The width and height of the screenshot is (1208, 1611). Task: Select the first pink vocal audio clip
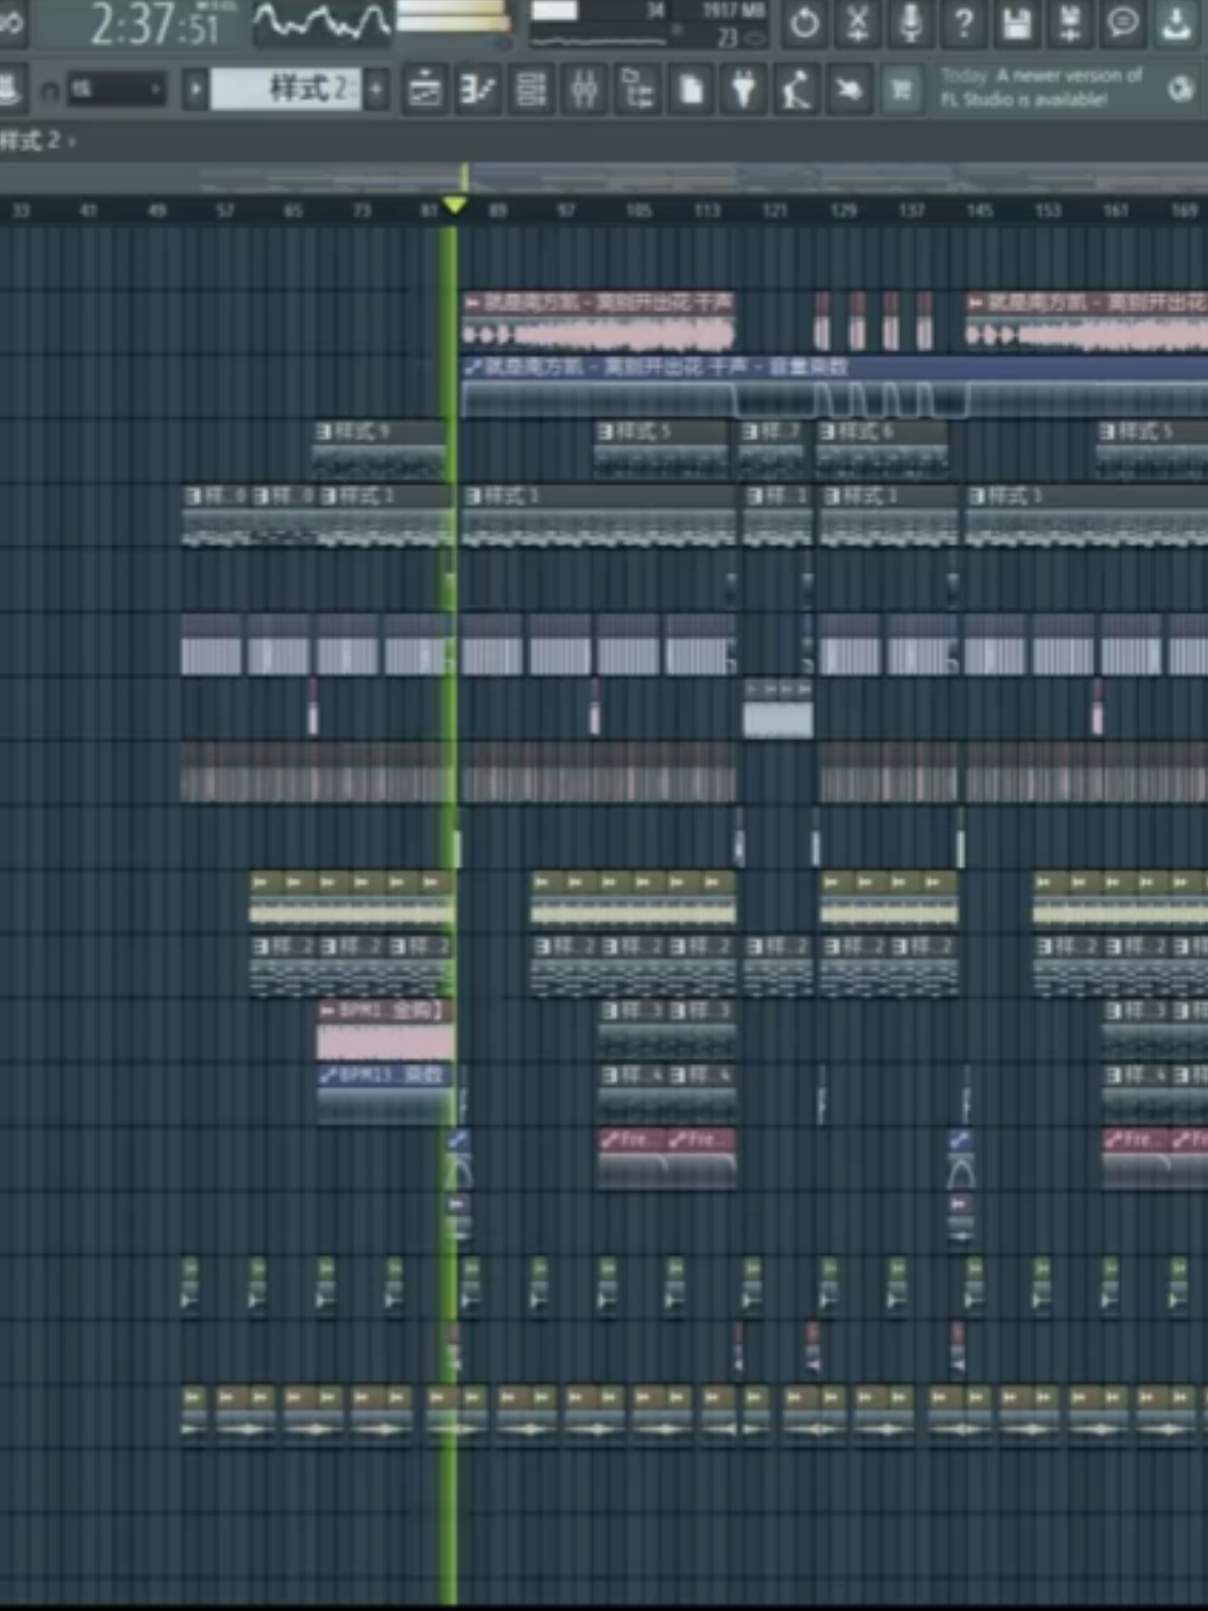(598, 321)
